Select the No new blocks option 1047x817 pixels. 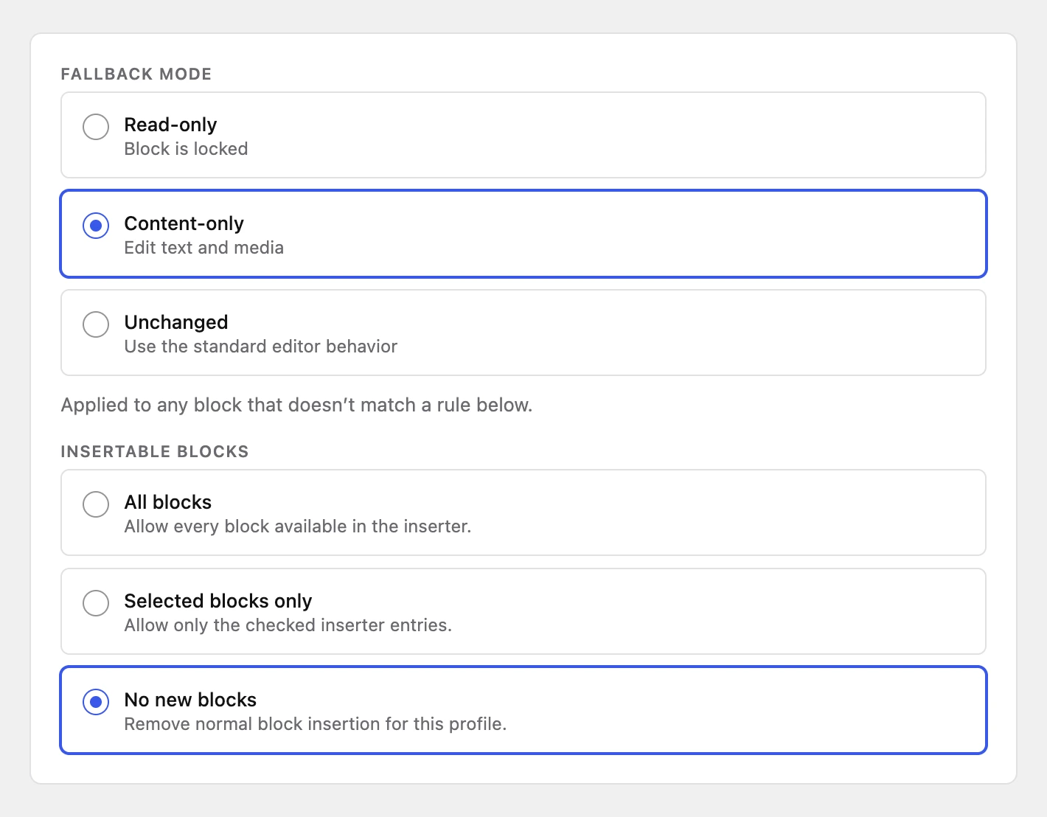(523, 710)
